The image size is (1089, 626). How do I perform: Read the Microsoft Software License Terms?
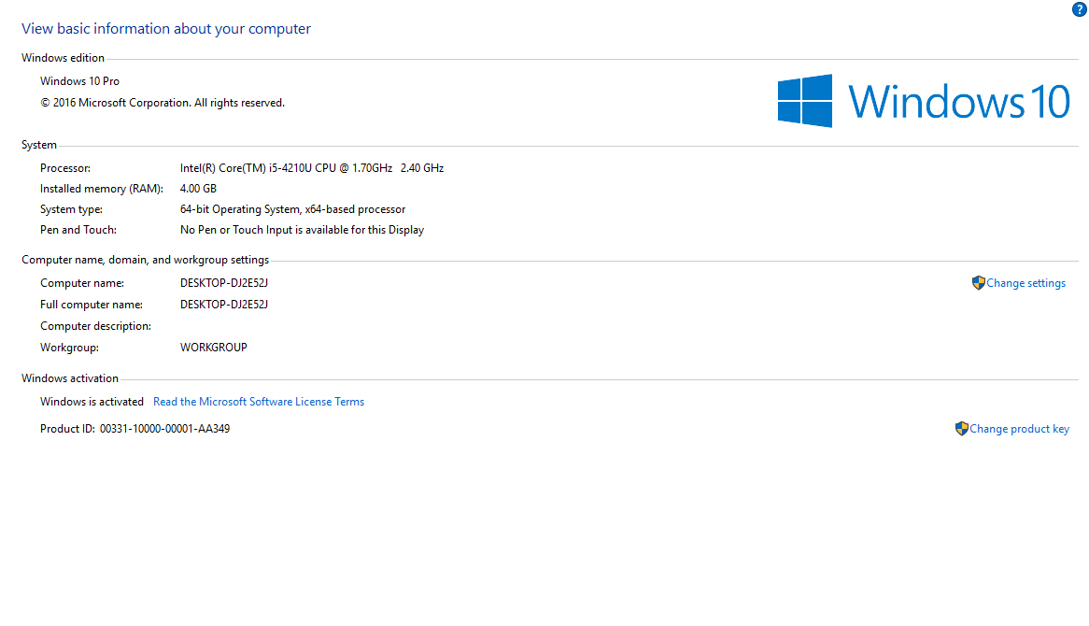click(x=259, y=402)
